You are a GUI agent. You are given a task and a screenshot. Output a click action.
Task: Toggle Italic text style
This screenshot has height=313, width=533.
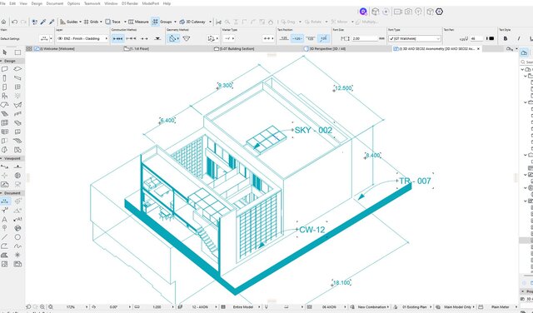[x=519, y=39]
